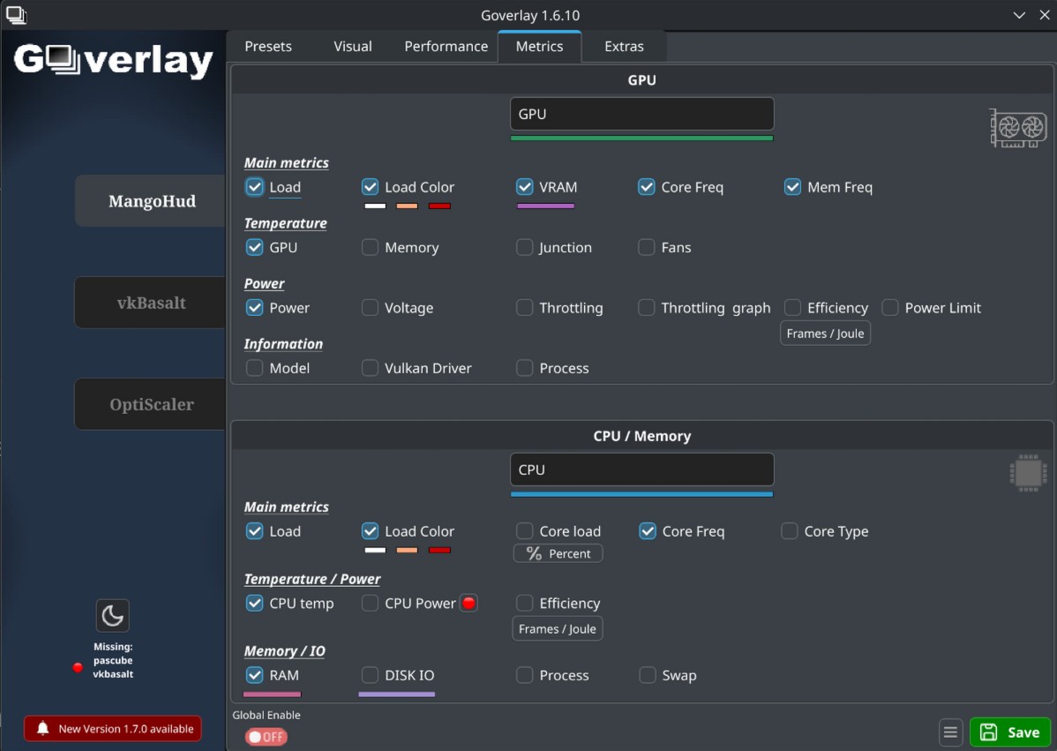Image resolution: width=1057 pixels, height=751 pixels.
Task: Enable Throttling graph checkbox
Action: point(647,307)
